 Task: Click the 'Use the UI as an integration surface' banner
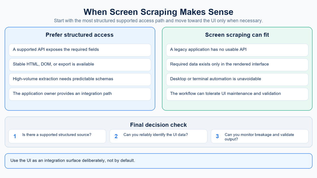click(158, 161)
